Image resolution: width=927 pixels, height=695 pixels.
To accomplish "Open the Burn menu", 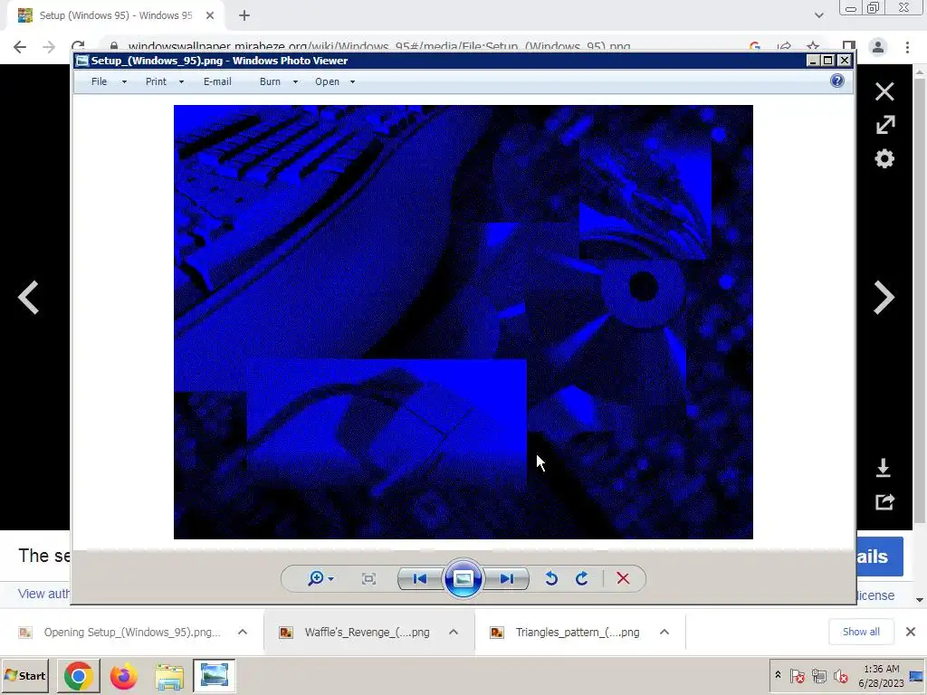I will 270,81.
